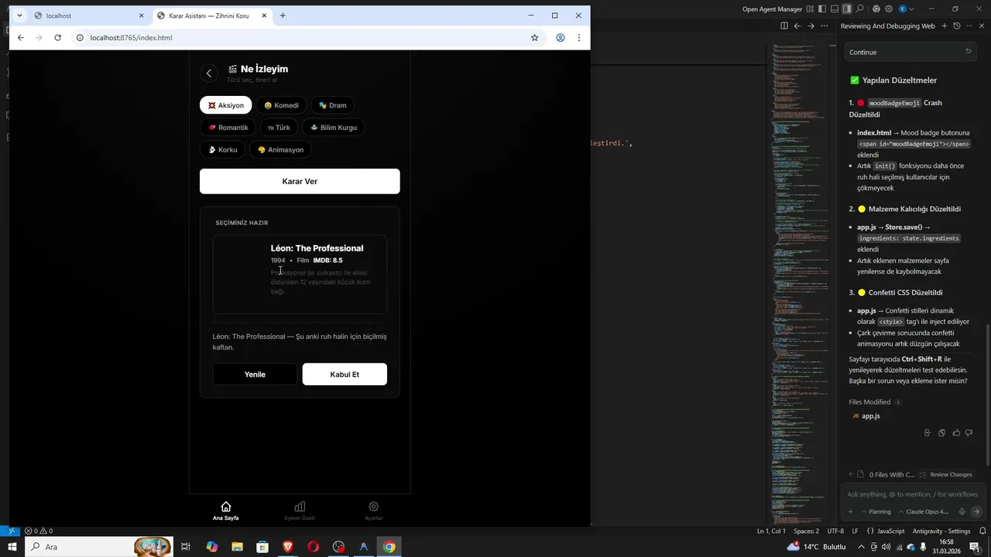Open File Explorer from the taskbar
Screen dimensions: 991x557
pyautogui.click(x=237, y=547)
